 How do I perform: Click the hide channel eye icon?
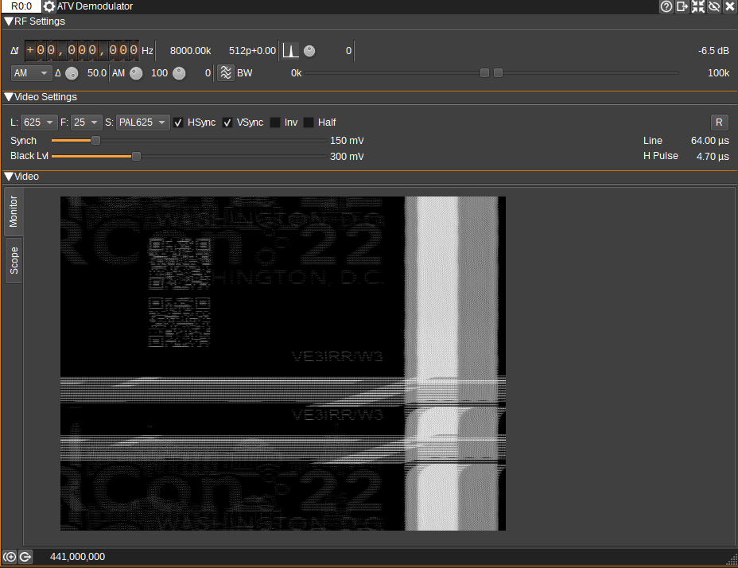pyautogui.click(x=714, y=6)
